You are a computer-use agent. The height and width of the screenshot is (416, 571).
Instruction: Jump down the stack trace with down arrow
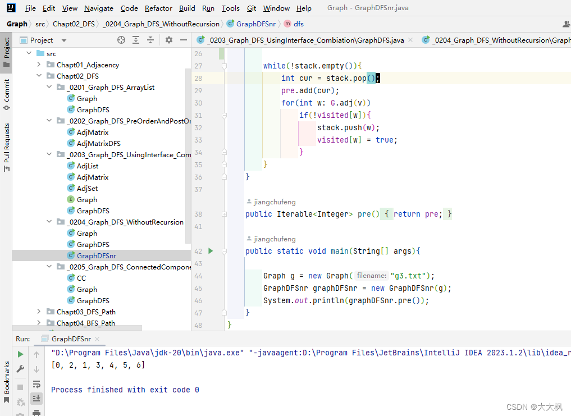click(36, 369)
